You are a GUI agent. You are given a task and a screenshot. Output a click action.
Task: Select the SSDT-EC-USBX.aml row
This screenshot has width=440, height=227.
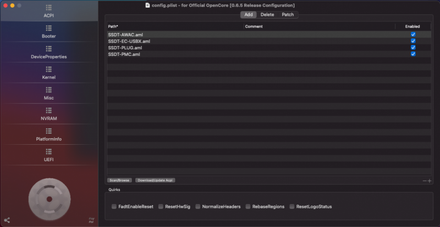[269, 41]
